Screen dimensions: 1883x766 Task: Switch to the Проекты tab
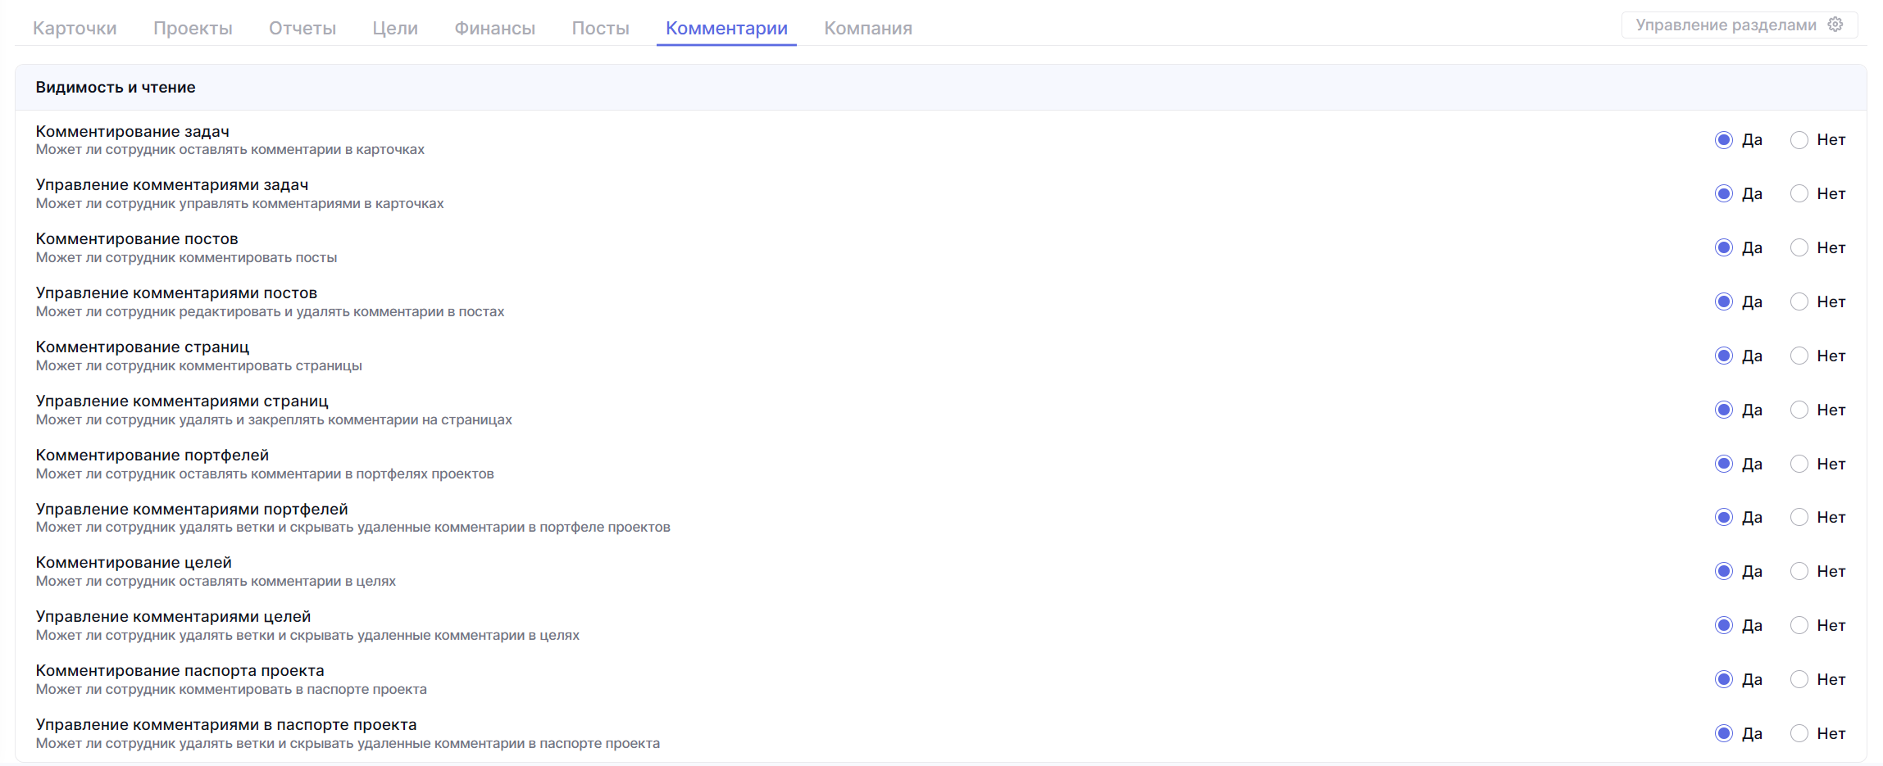click(193, 28)
